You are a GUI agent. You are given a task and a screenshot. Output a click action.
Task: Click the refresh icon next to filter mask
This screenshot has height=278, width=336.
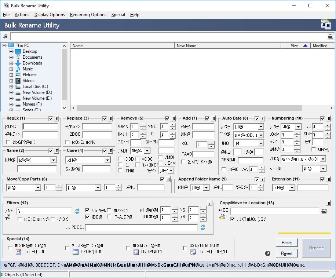point(77,211)
